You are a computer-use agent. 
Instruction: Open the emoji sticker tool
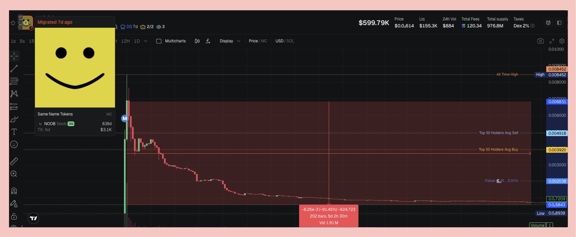(14, 144)
